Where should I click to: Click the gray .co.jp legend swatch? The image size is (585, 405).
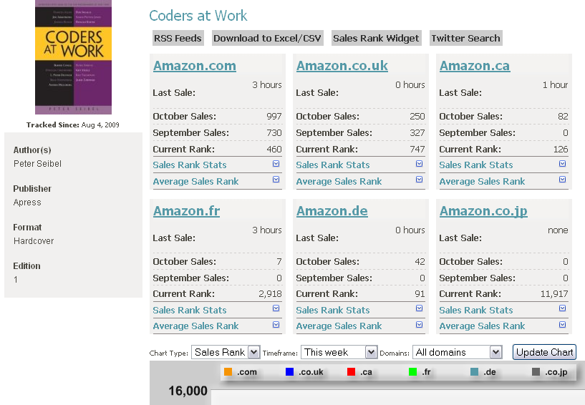click(x=536, y=372)
